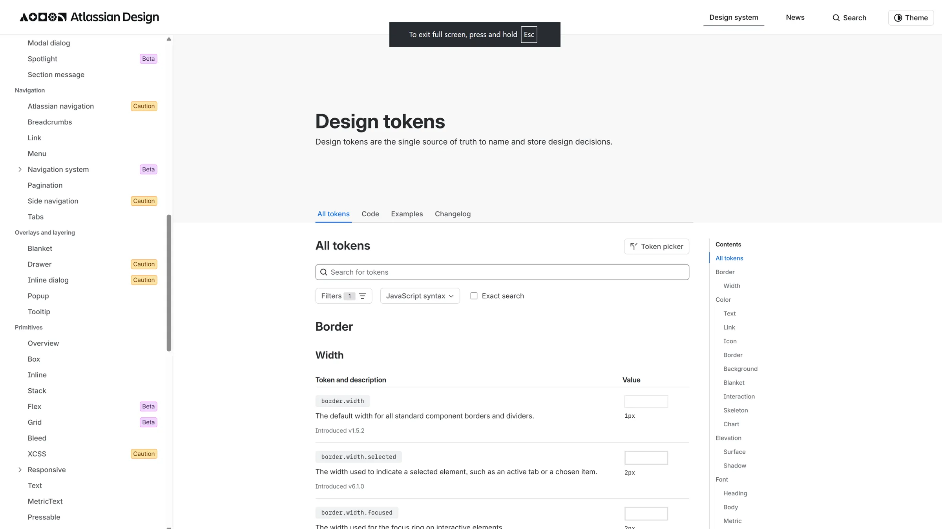The width and height of the screenshot is (942, 529).
Task: Click the Atlassian Design logo
Action: pos(89,17)
